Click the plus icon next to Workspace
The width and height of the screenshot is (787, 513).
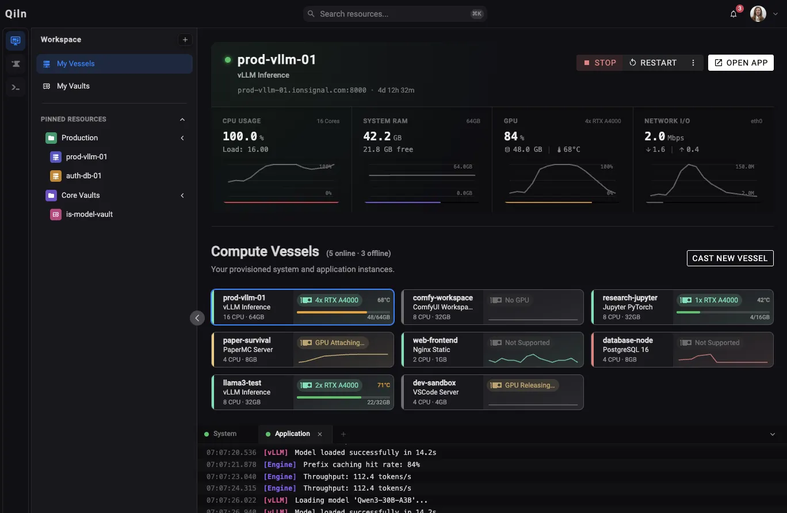[x=185, y=40]
